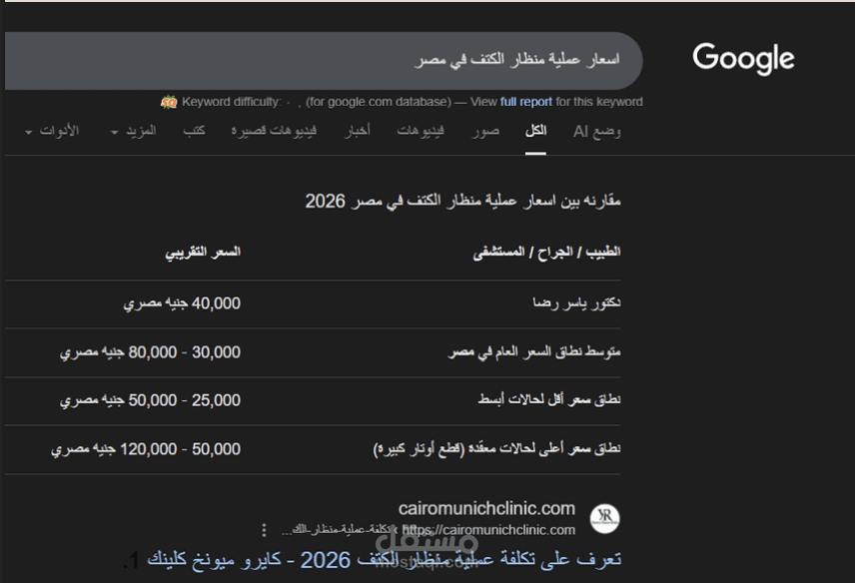Switch to 'فيديوهات قصيرة' short videos tab
This screenshot has height=583, width=855.
(274, 132)
